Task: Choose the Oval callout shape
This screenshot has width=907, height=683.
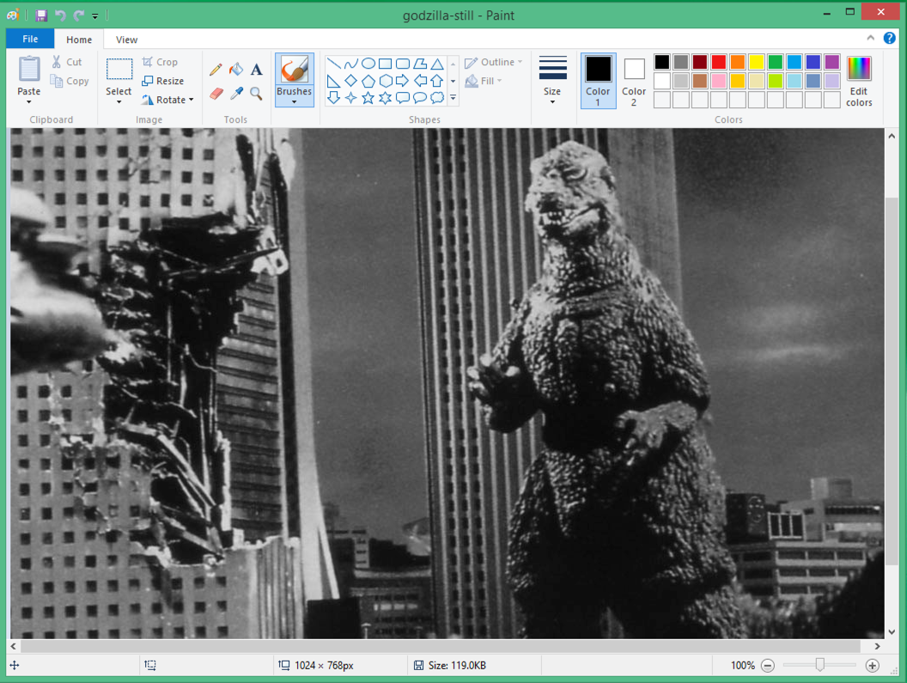Action: (x=420, y=98)
